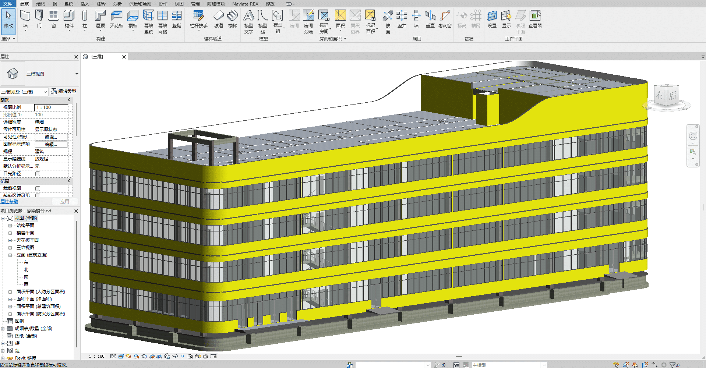
Task: Select the 竖梃 (Mullion) tool
Action: click(x=177, y=19)
